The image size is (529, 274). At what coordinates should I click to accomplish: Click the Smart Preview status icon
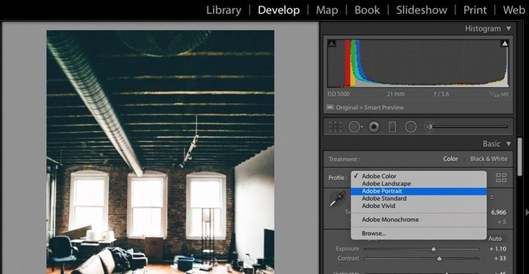(330, 108)
